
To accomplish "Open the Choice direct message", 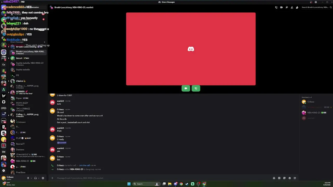I will (x=28, y=81).
